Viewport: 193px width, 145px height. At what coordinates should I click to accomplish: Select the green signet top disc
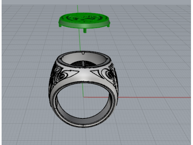click(84, 21)
